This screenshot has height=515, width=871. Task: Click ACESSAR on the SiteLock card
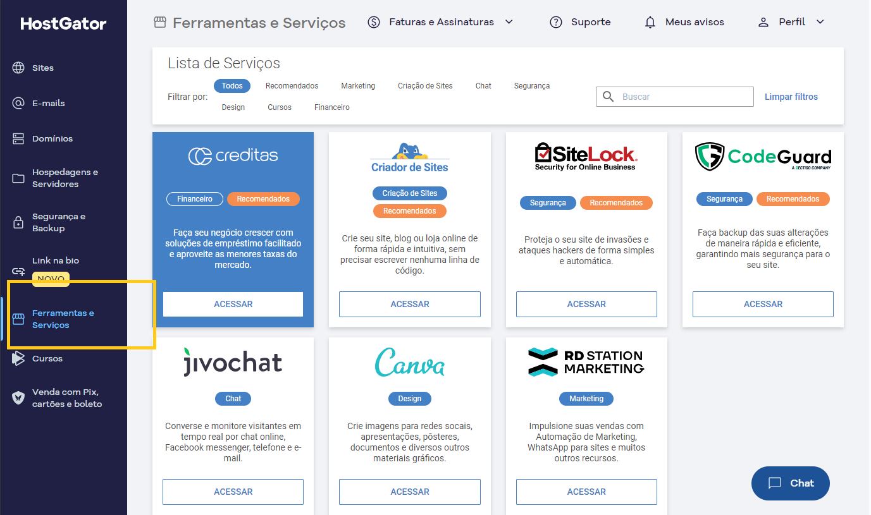(x=586, y=304)
